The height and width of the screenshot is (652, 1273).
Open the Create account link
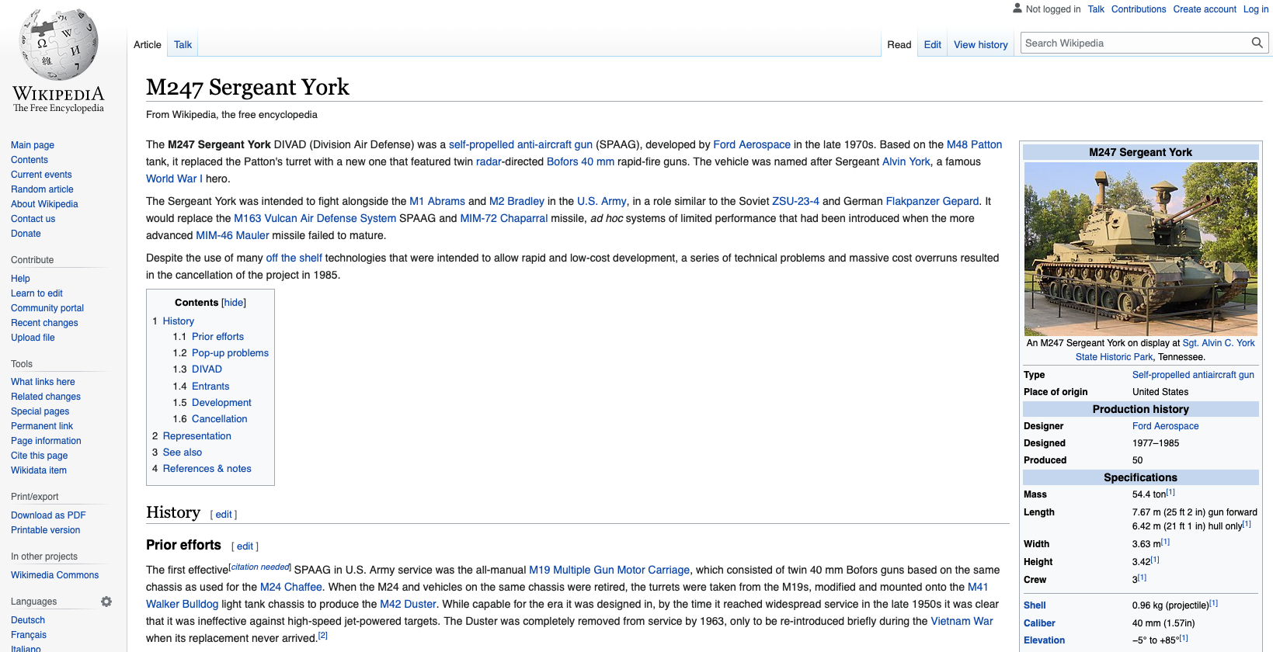1204,9
